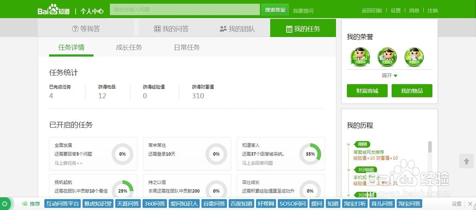Click the 扬帆起航 task title

tap(63, 182)
